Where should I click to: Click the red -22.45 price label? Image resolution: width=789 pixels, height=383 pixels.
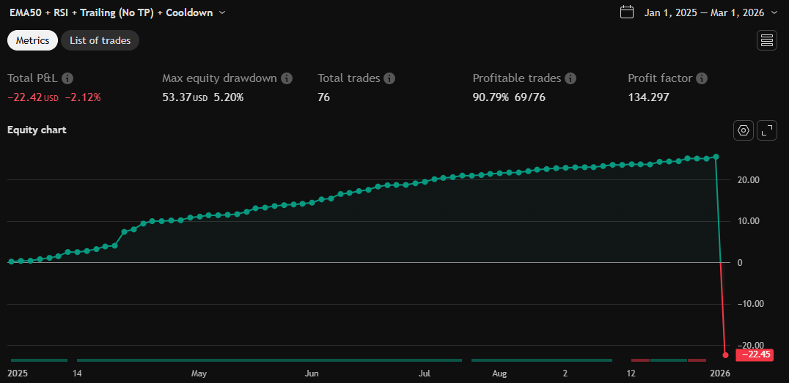[756, 355]
